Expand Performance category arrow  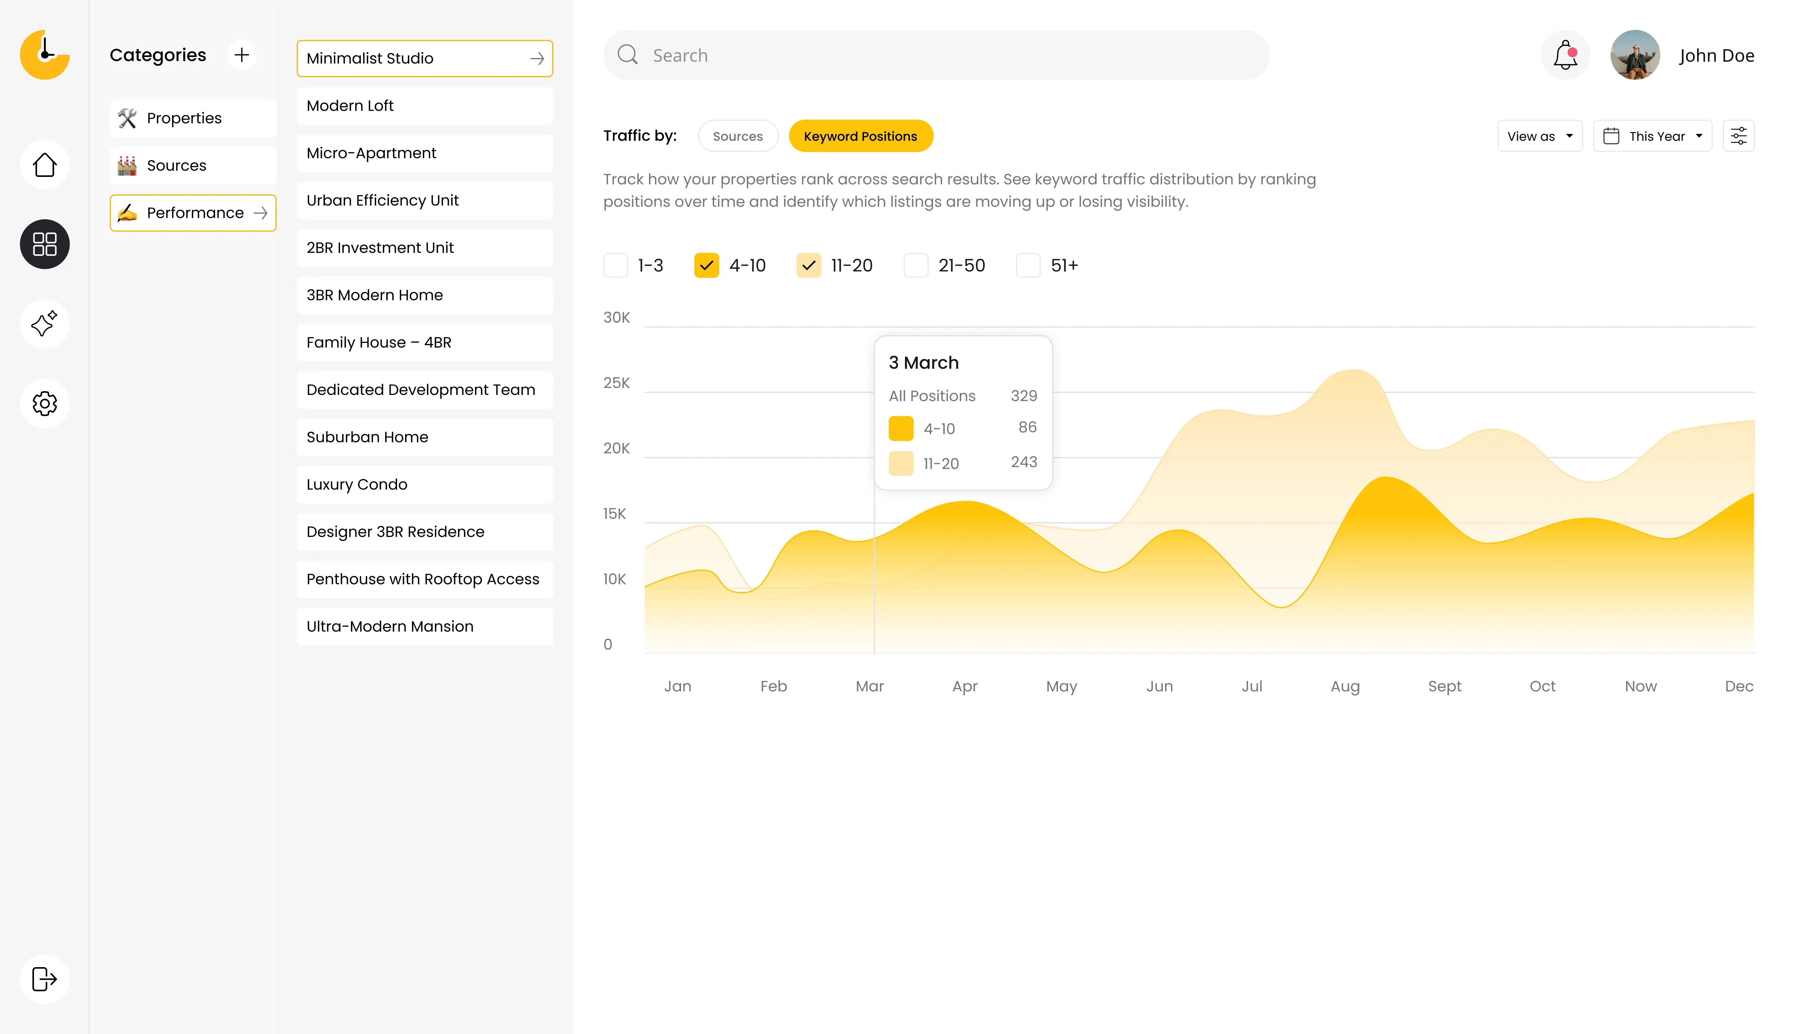pyautogui.click(x=261, y=213)
